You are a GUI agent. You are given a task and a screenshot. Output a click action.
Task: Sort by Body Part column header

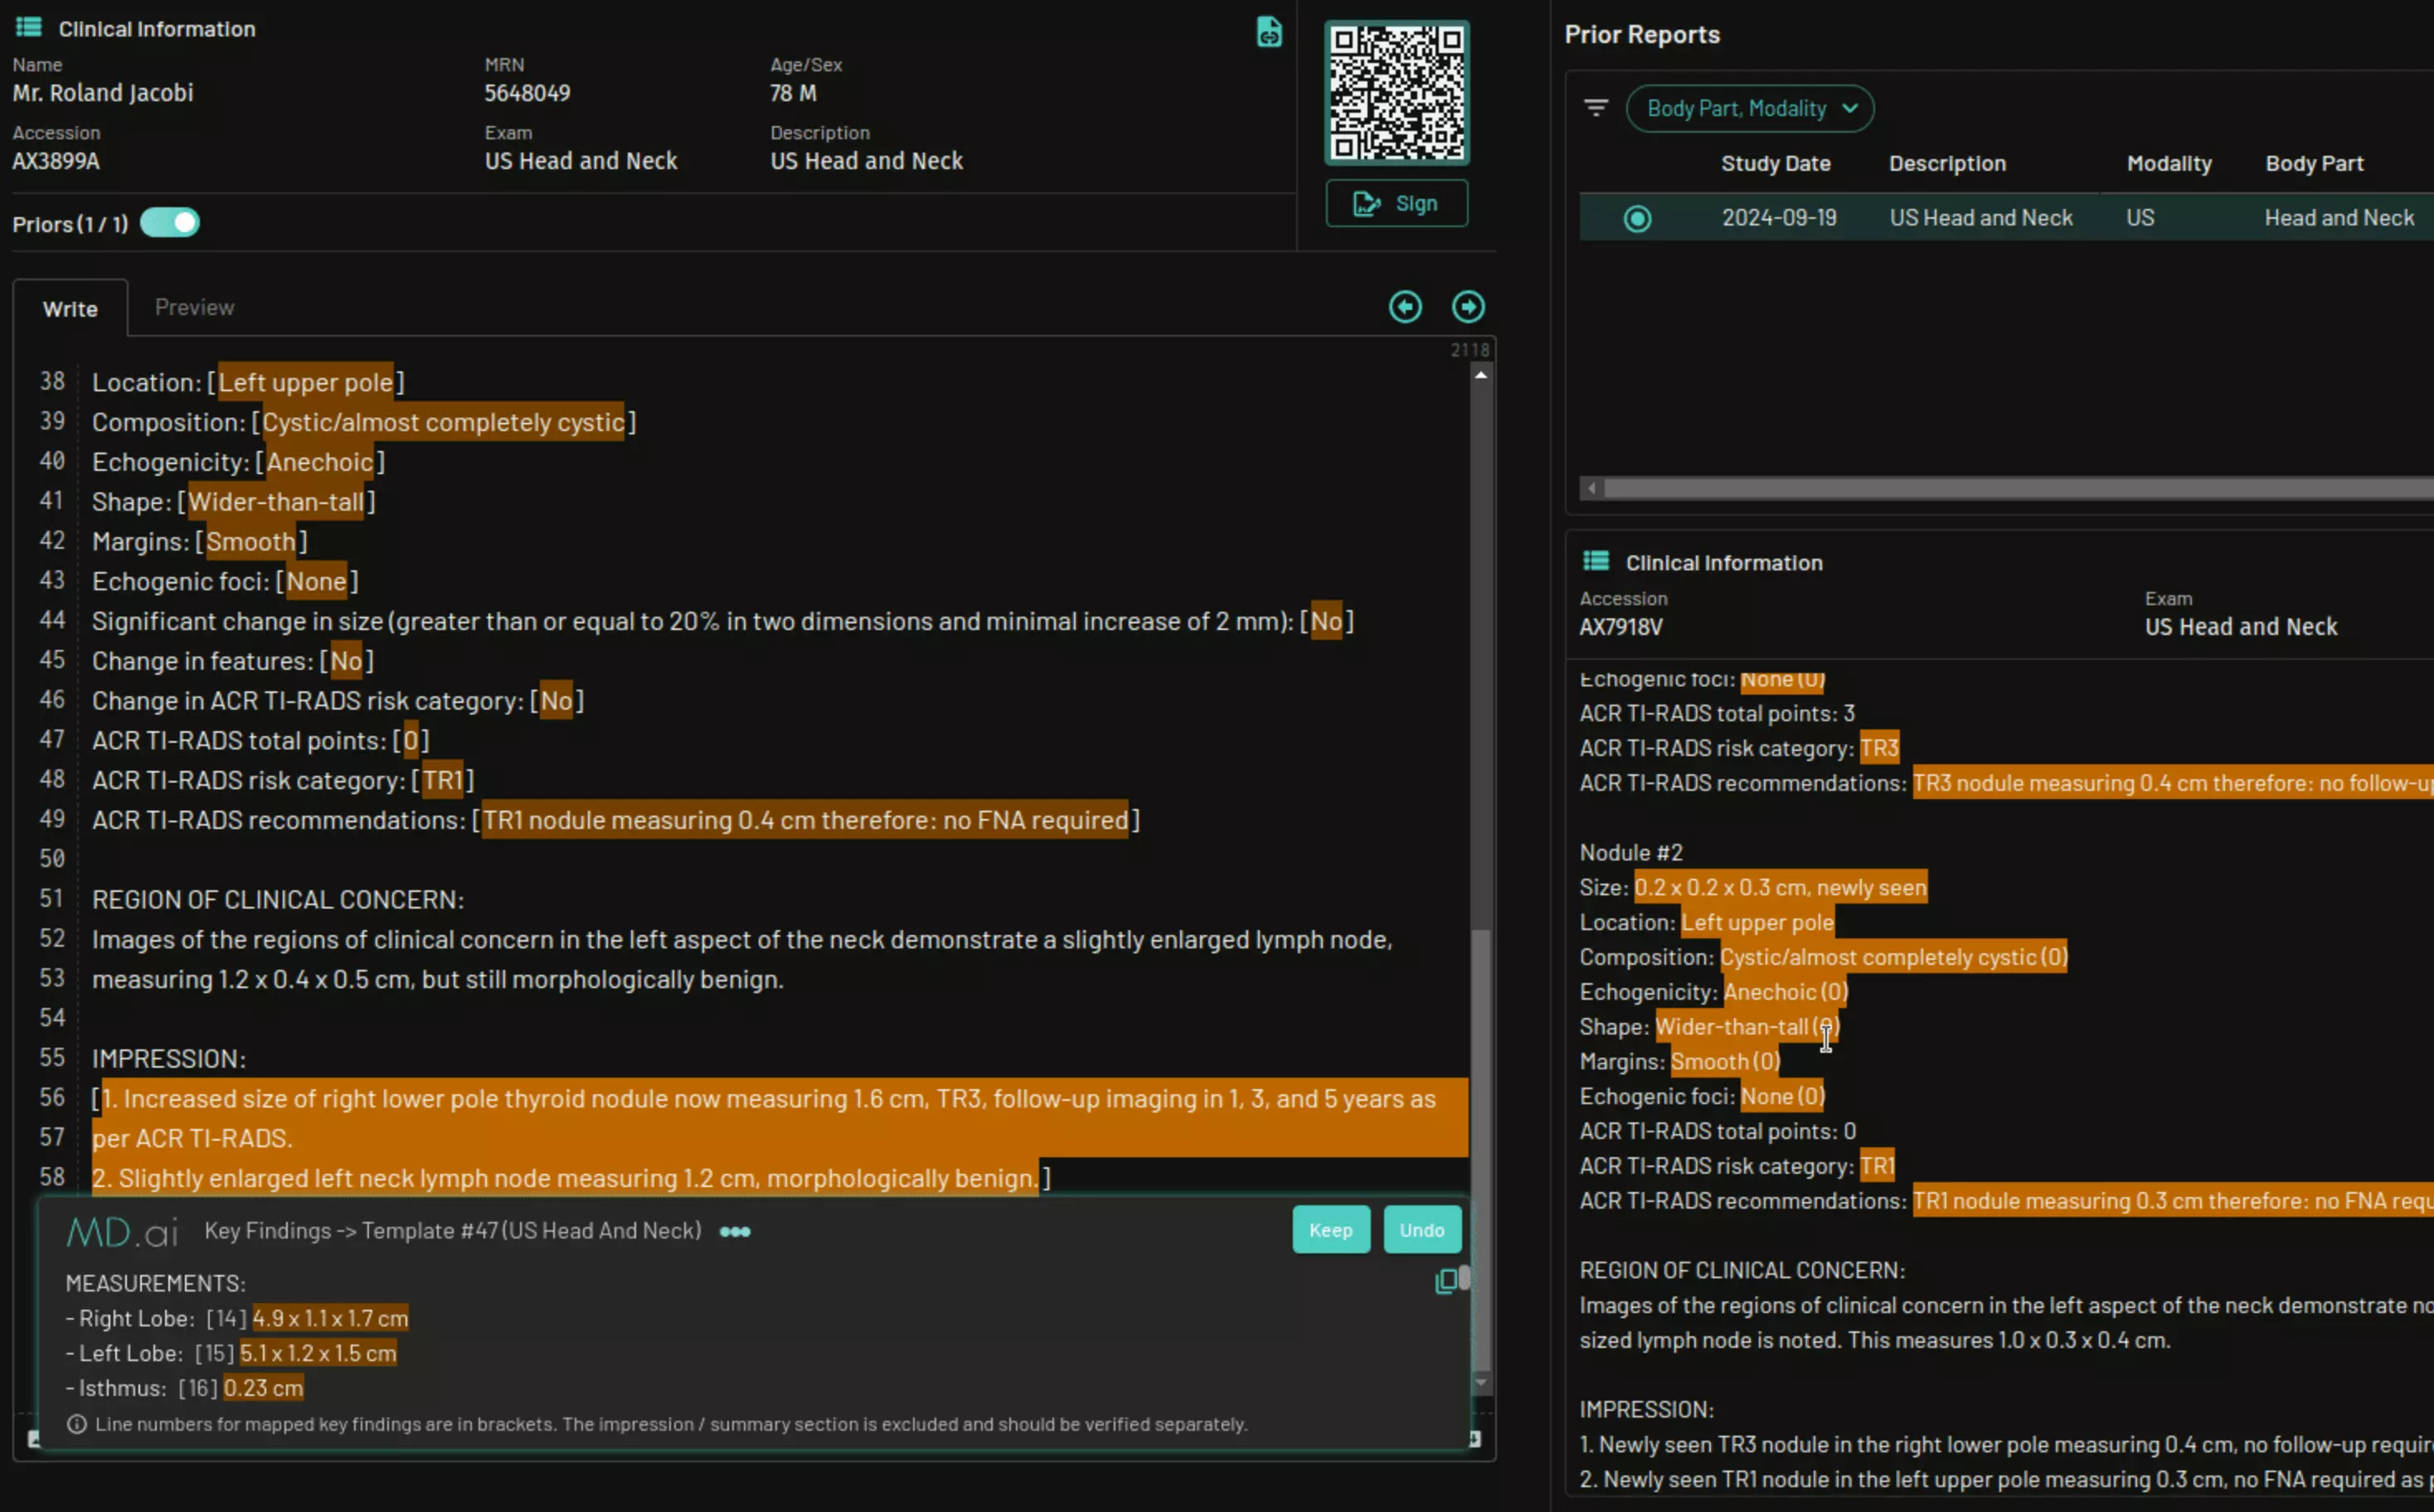click(2314, 163)
